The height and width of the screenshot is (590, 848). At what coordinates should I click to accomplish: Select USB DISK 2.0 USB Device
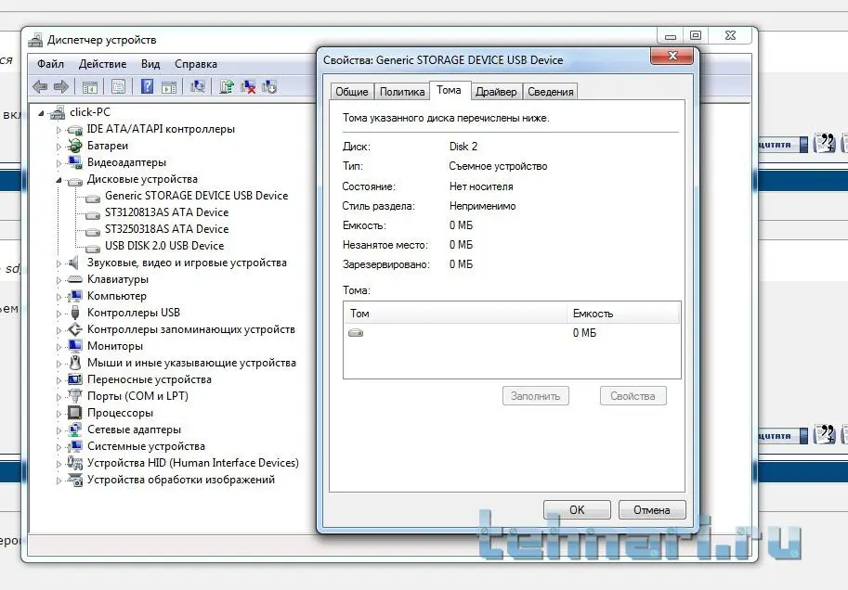[164, 246]
